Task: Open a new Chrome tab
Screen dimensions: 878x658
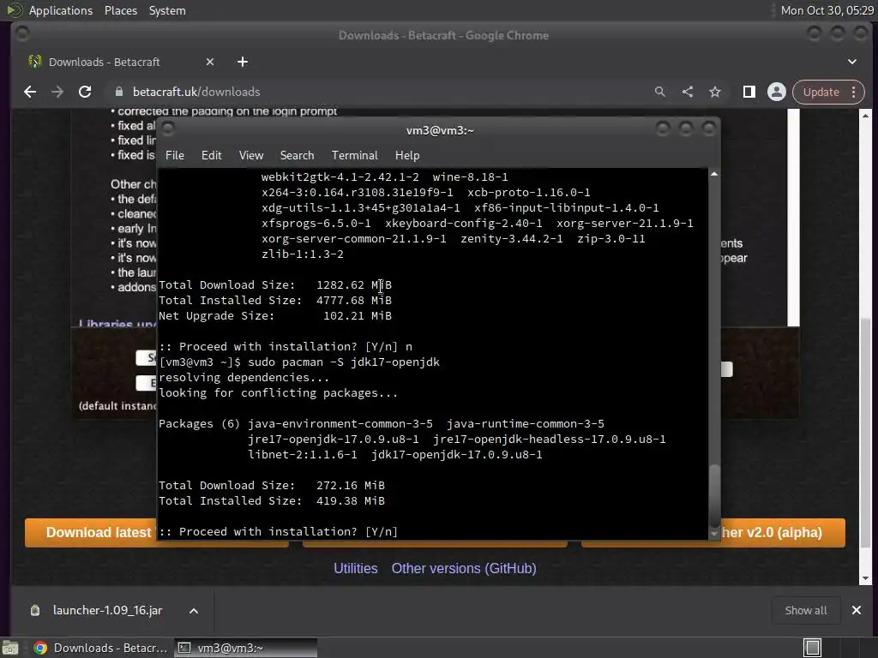Action: (x=243, y=62)
